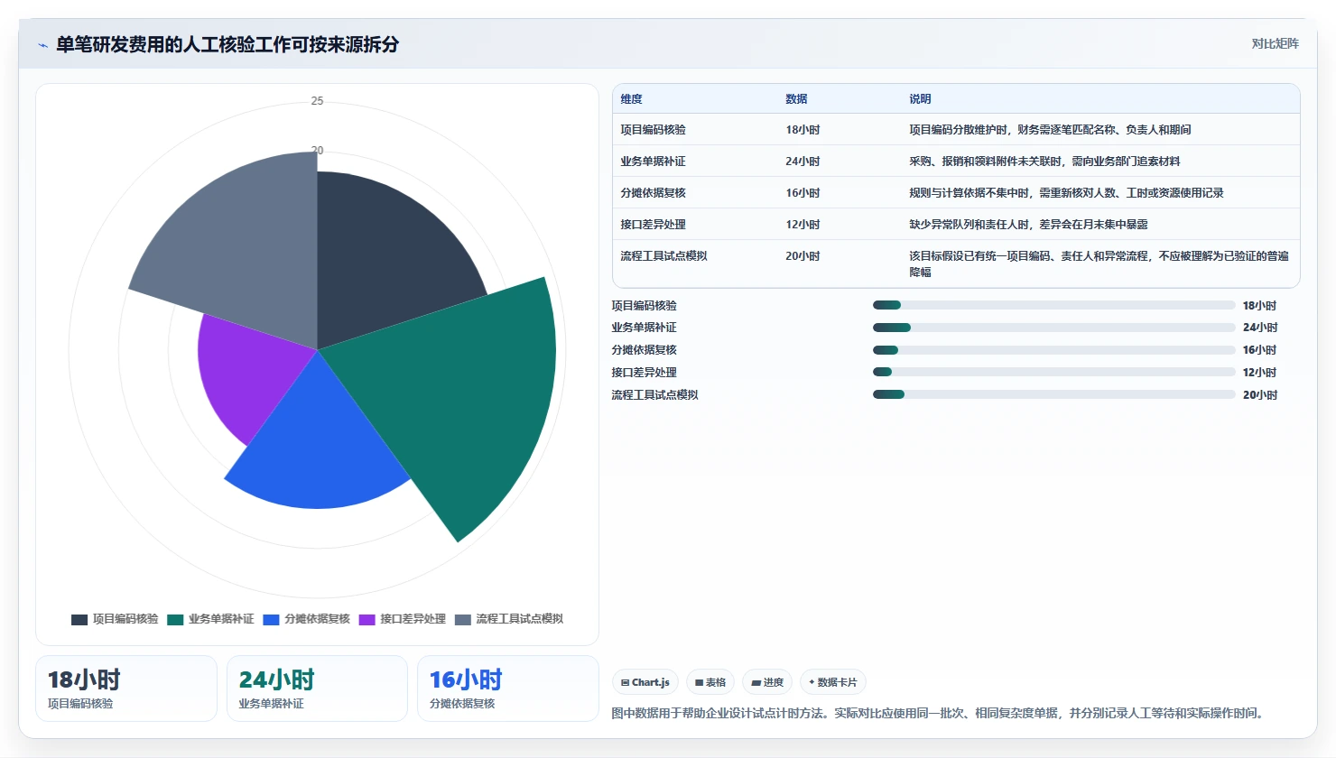The height and width of the screenshot is (758, 1336).
Task: Click the 说明 column header
Action: [x=920, y=99]
